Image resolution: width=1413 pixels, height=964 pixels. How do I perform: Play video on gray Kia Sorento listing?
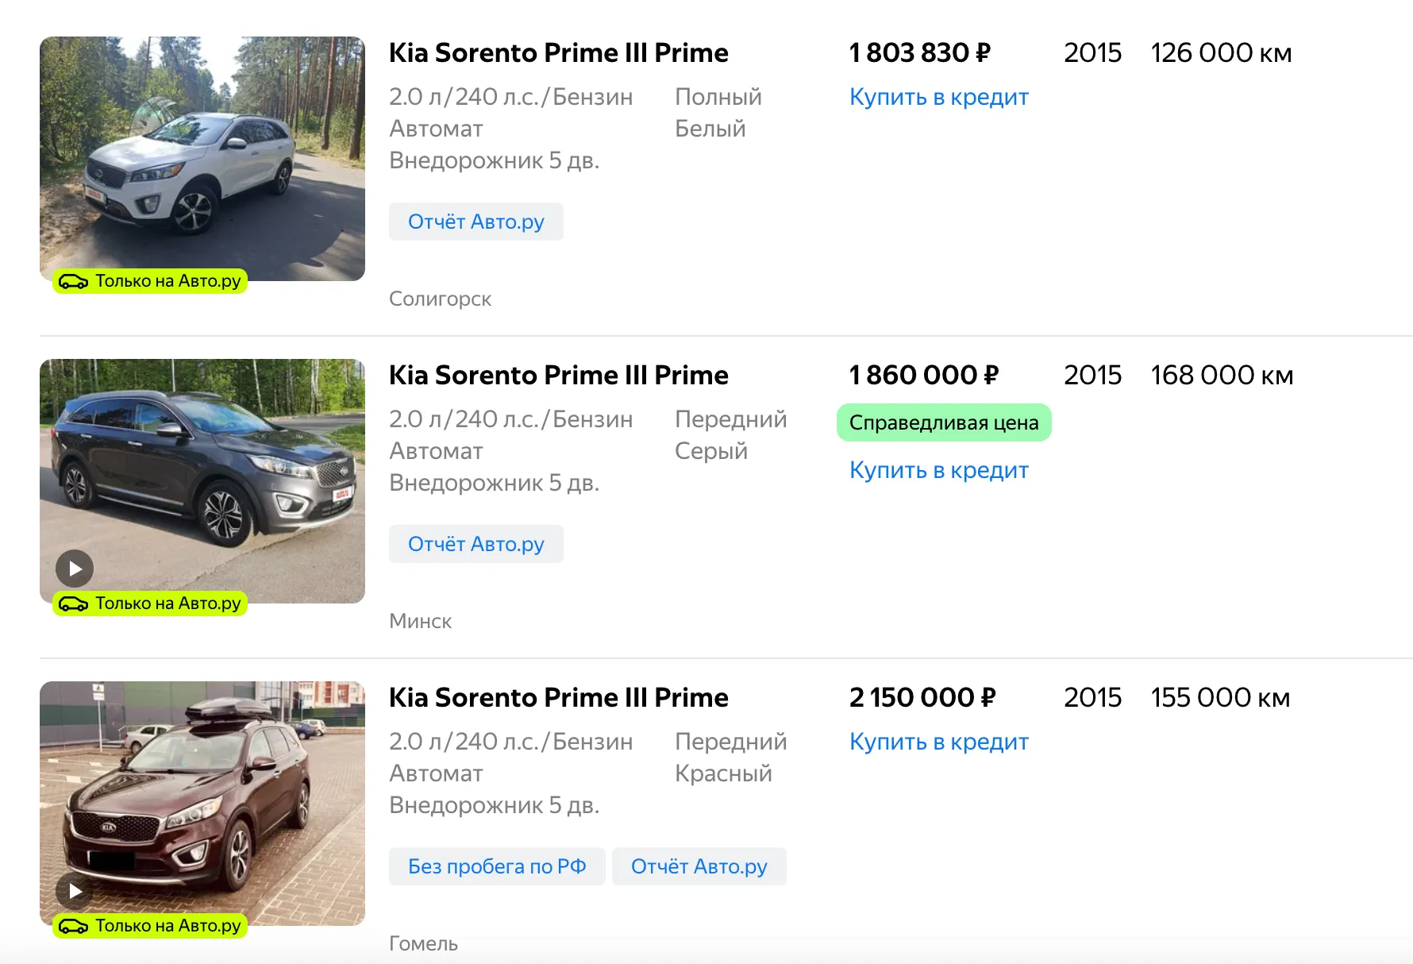[75, 569]
